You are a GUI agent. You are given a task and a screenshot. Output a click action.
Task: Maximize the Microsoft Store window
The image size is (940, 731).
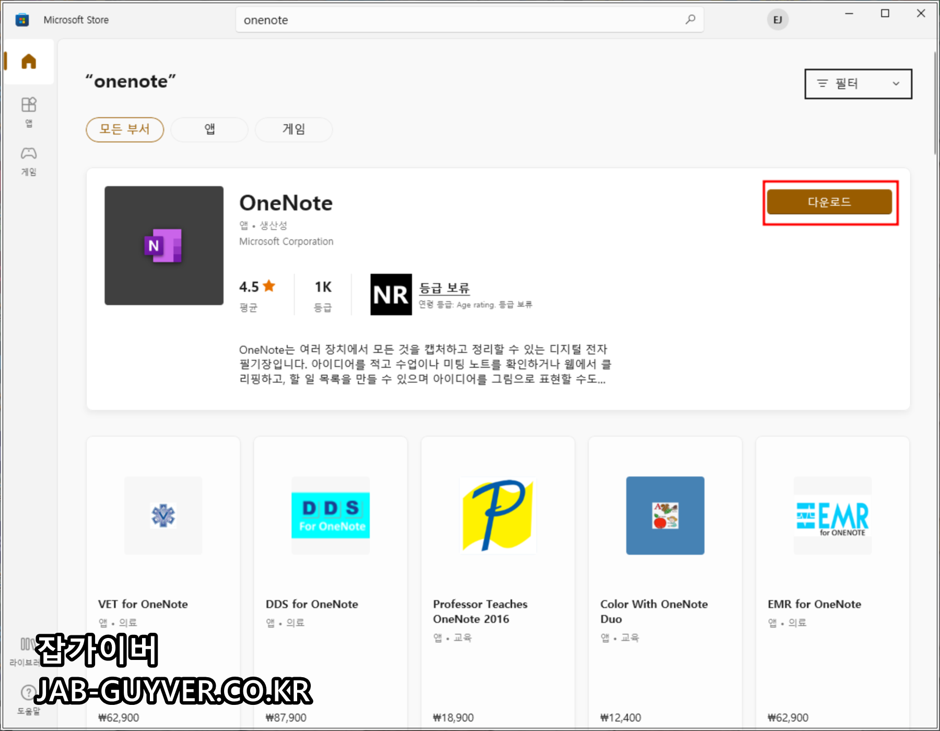click(885, 14)
